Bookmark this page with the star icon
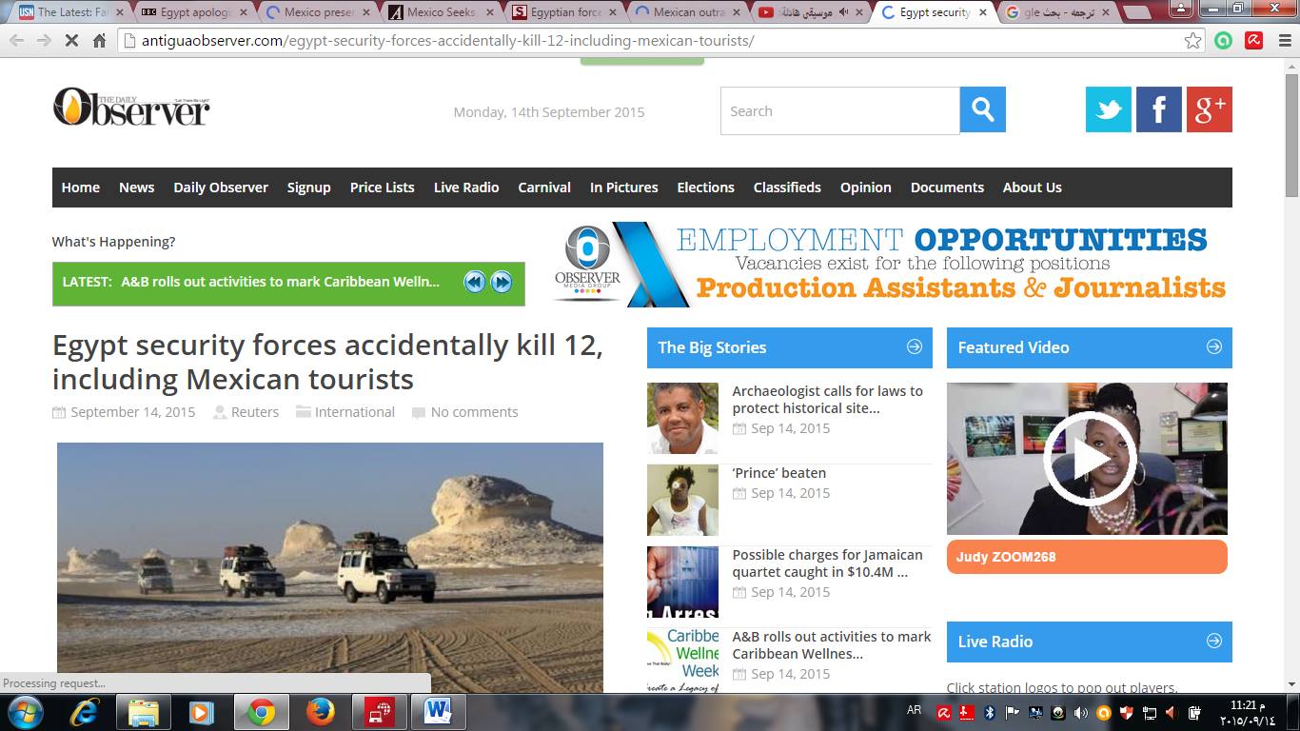The width and height of the screenshot is (1300, 731). (1192, 41)
